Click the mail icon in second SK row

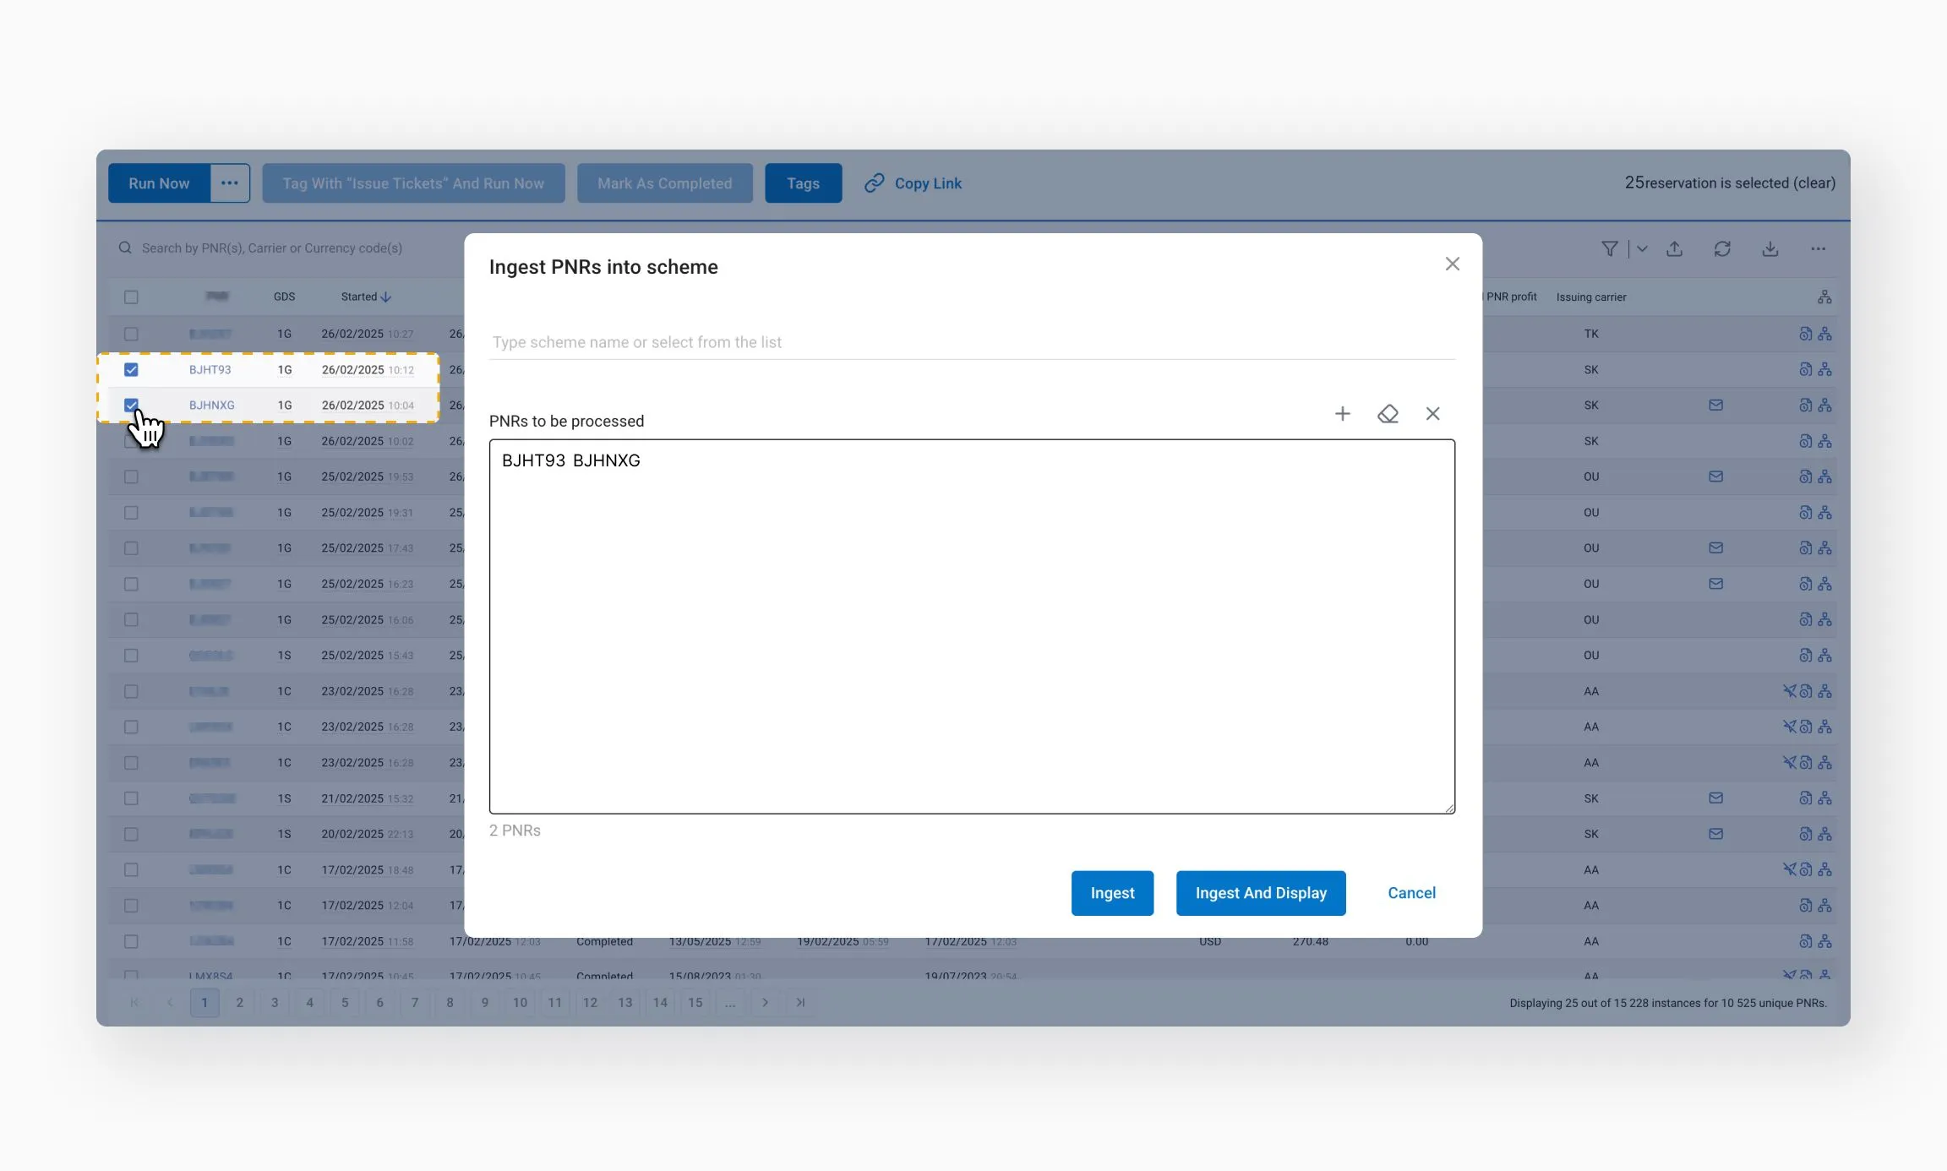coord(1715,406)
